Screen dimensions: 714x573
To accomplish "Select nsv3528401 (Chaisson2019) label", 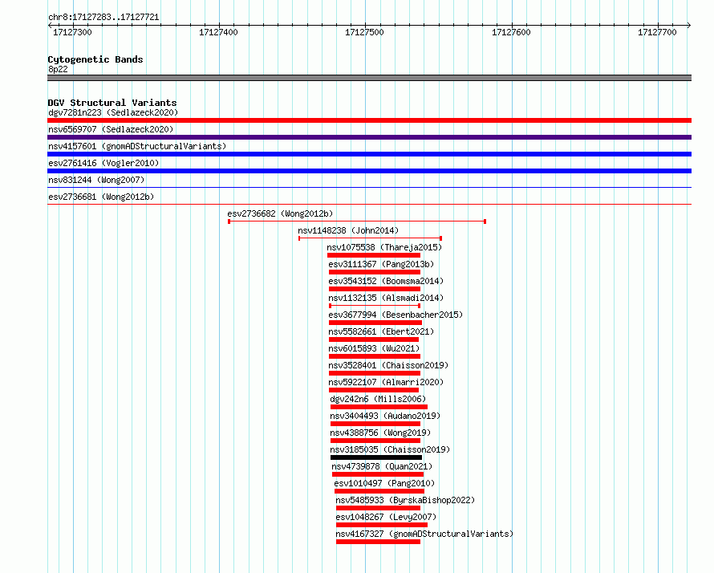I will point(388,365).
